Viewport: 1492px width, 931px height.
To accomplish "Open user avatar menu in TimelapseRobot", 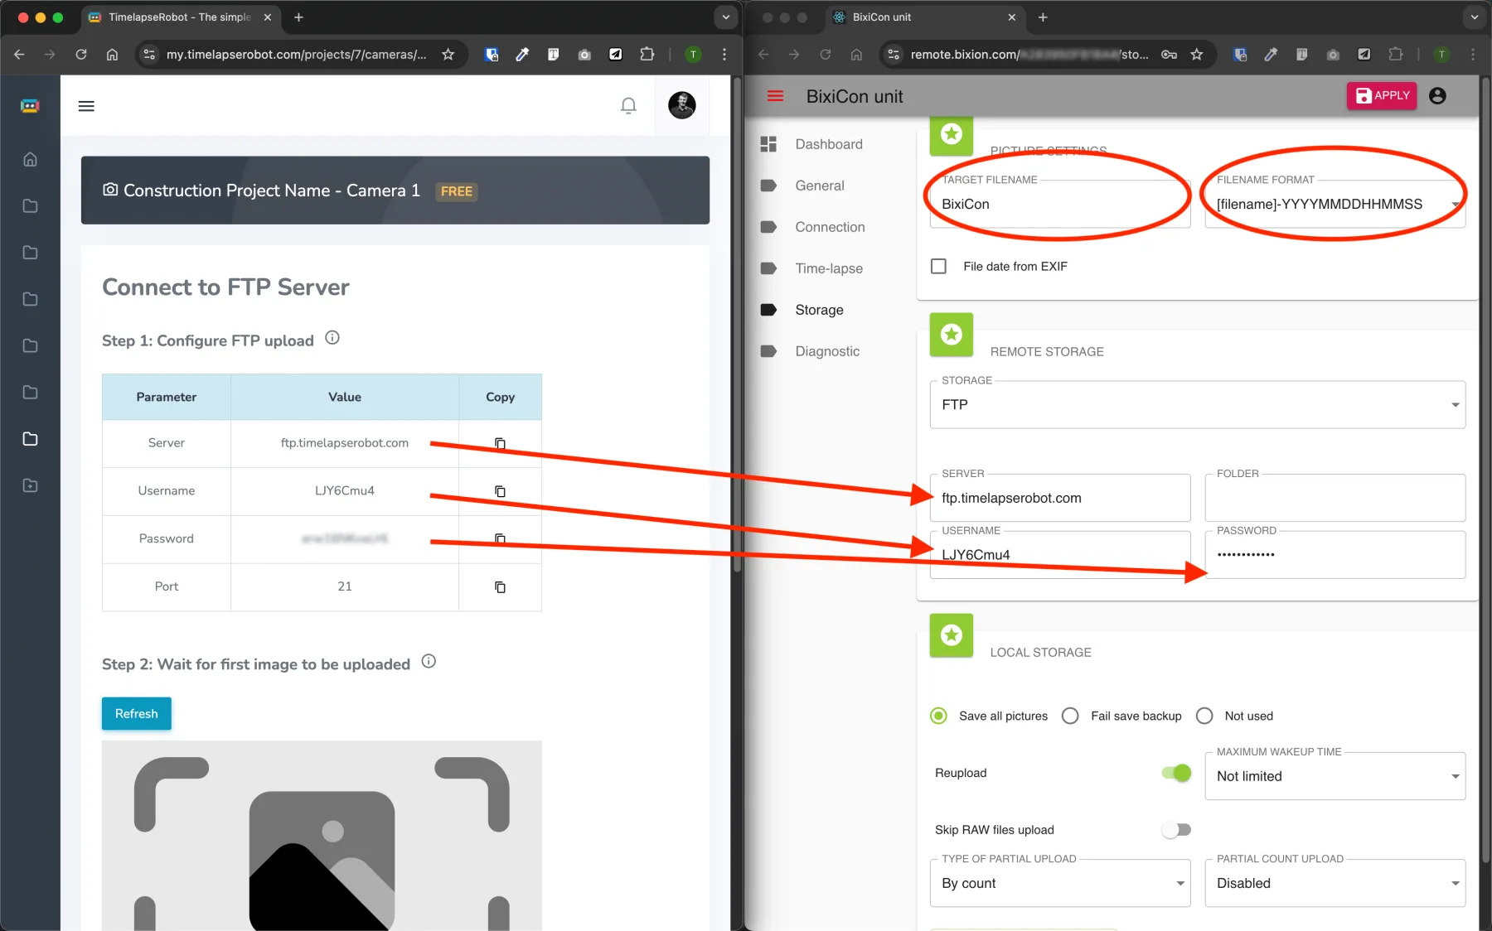I will click(681, 105).
